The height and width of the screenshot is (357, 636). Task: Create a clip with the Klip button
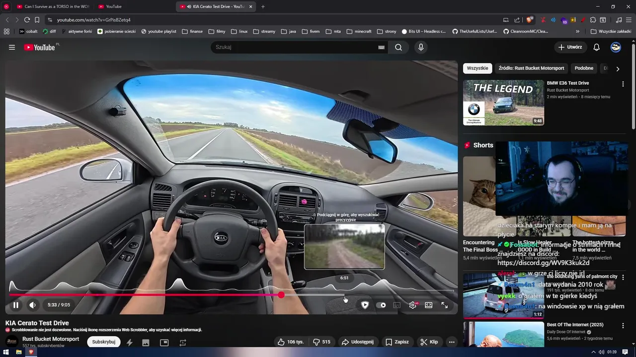tap(429, 342)
